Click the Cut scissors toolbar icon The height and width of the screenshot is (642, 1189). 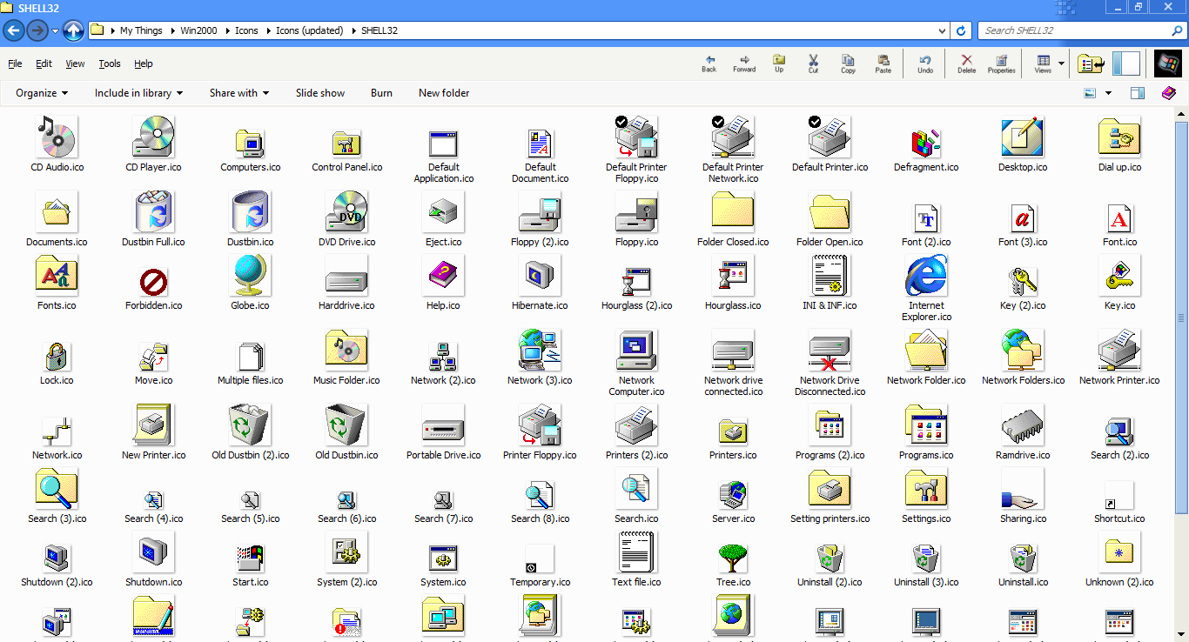(x=813, y=64)
